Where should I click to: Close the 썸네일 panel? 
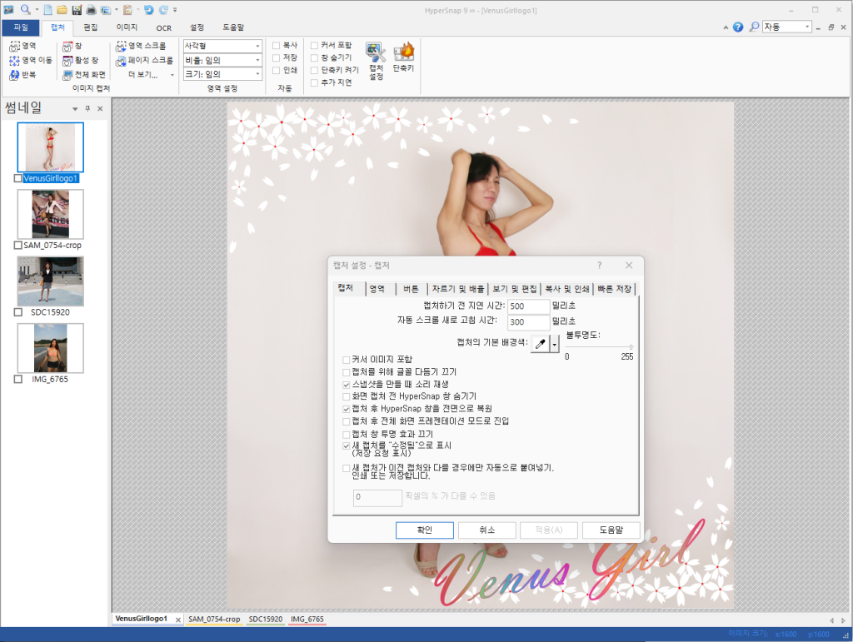[100, 109]
